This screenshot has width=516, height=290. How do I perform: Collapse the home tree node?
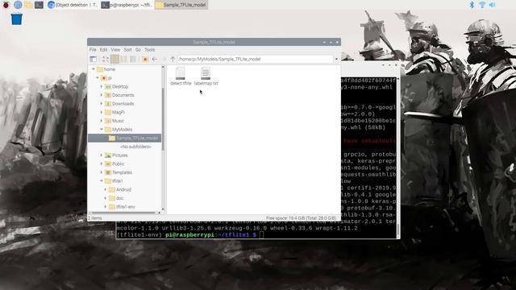[94, 69]
